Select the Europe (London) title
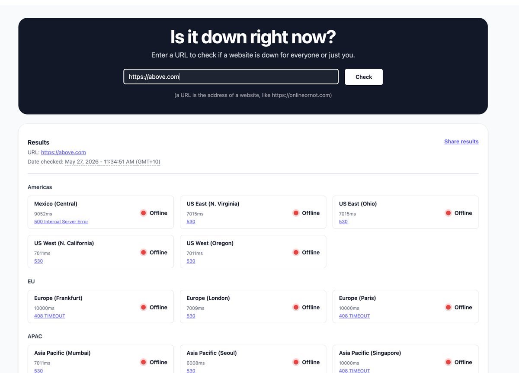This screenshot has width=519, height=373. (208, 298)
